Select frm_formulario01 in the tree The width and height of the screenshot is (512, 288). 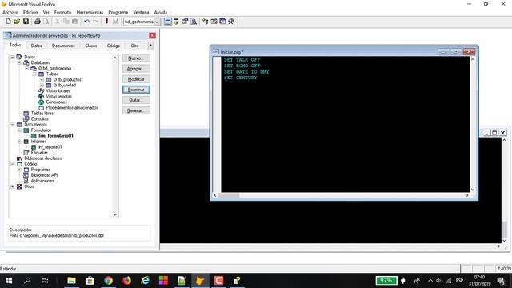coord(56,136)
